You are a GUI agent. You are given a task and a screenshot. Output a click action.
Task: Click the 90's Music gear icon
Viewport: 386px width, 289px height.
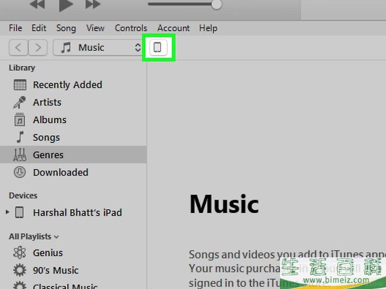[20, 270]
